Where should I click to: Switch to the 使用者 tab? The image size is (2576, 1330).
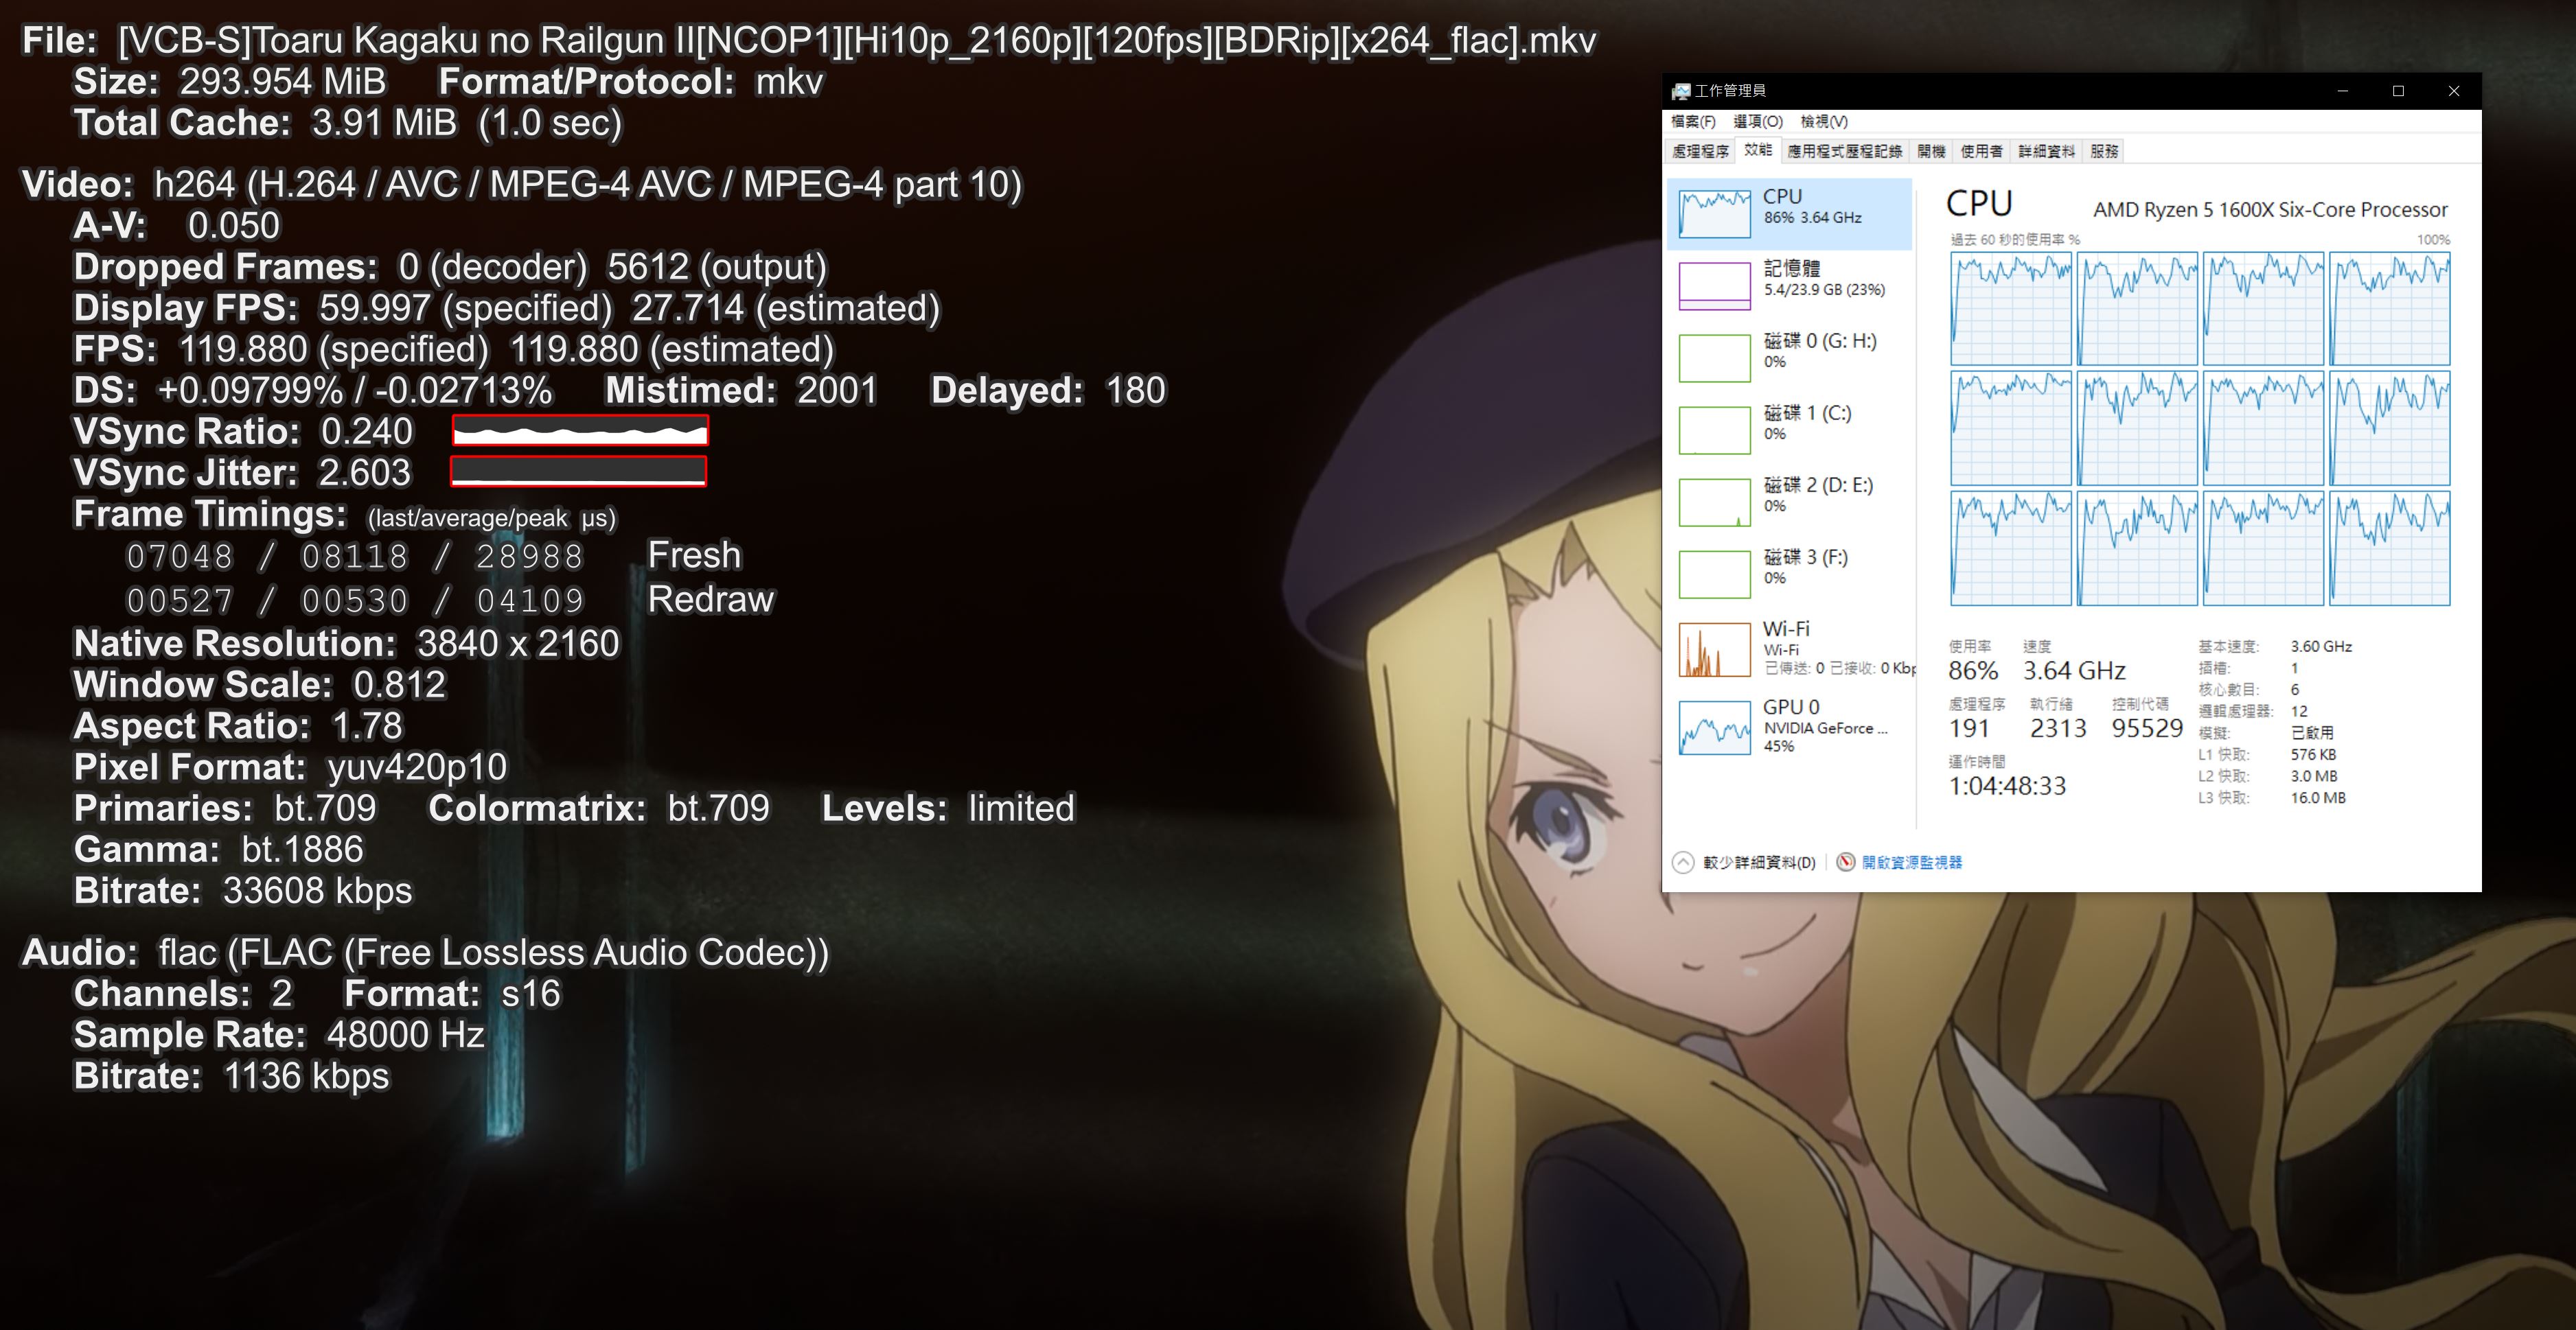pyautogui.click(x=1981, y=152)
